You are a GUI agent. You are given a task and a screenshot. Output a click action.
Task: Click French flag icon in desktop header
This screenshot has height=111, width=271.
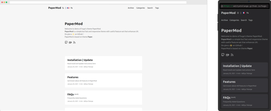coord(68,8)
